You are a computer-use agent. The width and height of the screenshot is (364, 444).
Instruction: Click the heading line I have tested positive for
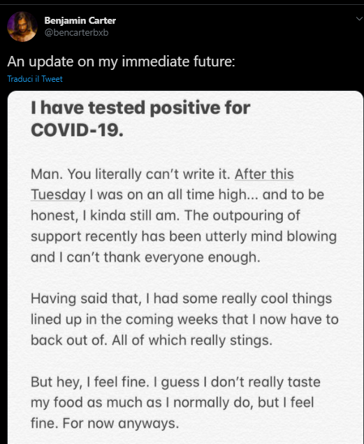(x=140, y=108)
